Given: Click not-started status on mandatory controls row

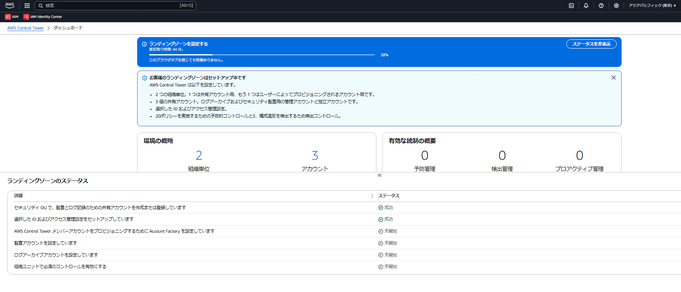Looking at the screenshot, I should (x=388, y=267).
